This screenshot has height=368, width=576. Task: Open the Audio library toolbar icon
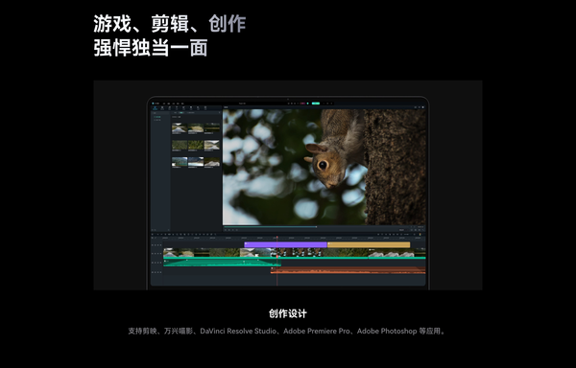tap(170, 108)
